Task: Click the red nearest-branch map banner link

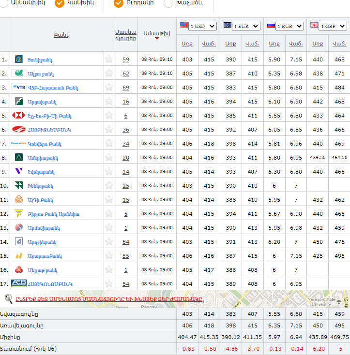Action: [109, 299]
